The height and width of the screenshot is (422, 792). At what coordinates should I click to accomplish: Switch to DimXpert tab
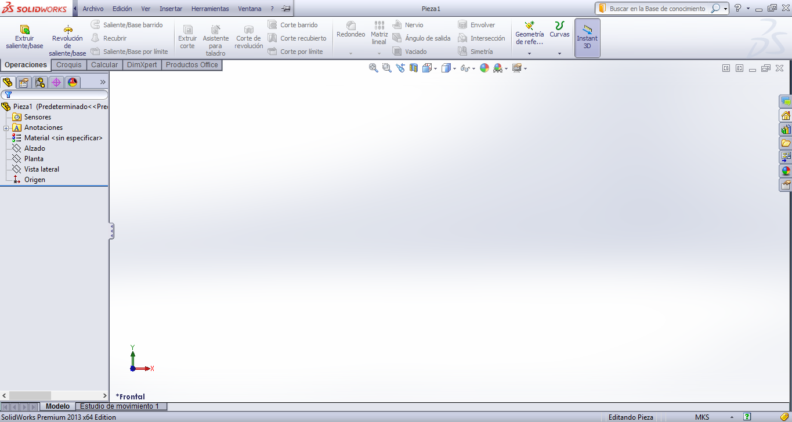[142, 65]
